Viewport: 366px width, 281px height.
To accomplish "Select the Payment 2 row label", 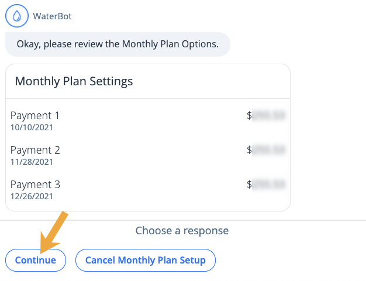I will [x=35, y=150].
